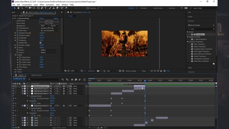
Task: Click hide shy layers timeline icon
Action: point(72,80)
